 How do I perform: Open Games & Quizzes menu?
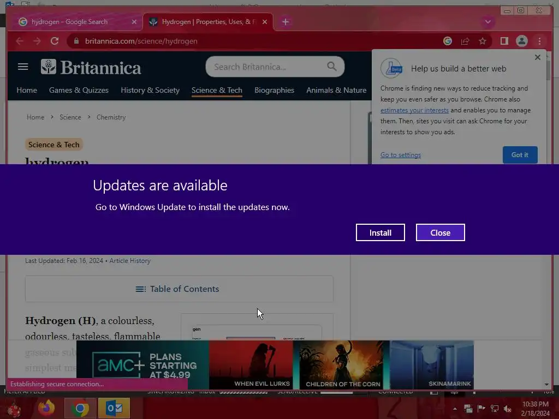click(79, 90)
